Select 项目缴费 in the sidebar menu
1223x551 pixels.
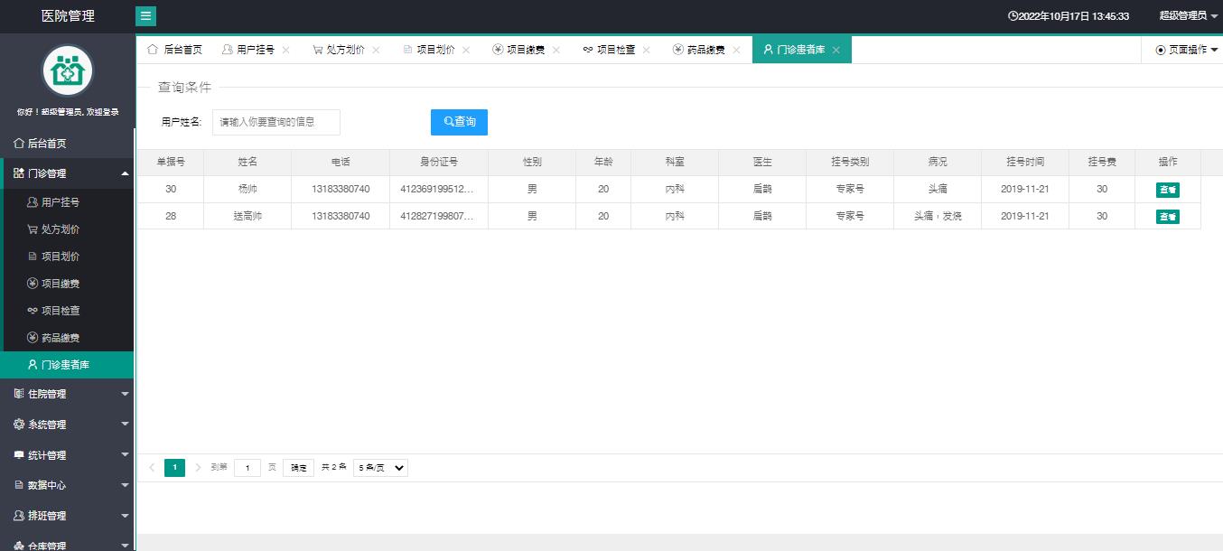point(61,284)
